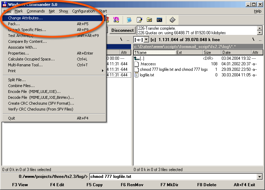This screenshot has width=265, height=190.
Task: Click the F8 Delete button
Action: (207, 185)
